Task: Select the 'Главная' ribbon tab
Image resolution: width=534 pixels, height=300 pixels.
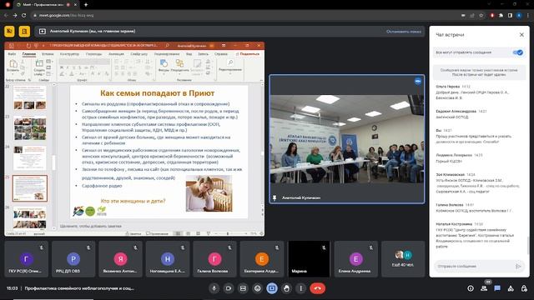Action: pos(29,54)
